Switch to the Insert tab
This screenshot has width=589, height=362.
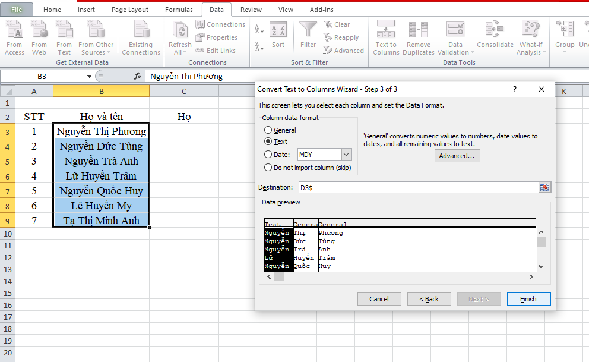pos(87,10)
